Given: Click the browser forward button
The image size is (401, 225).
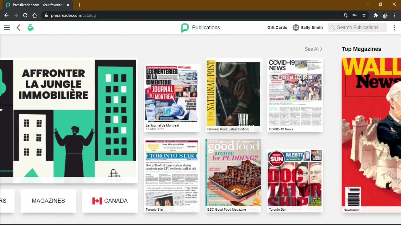Looking at the screenshot, I should point(16,15).
